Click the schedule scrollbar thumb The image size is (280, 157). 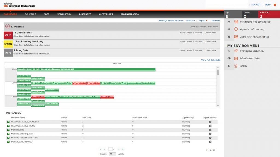(218, 72)
